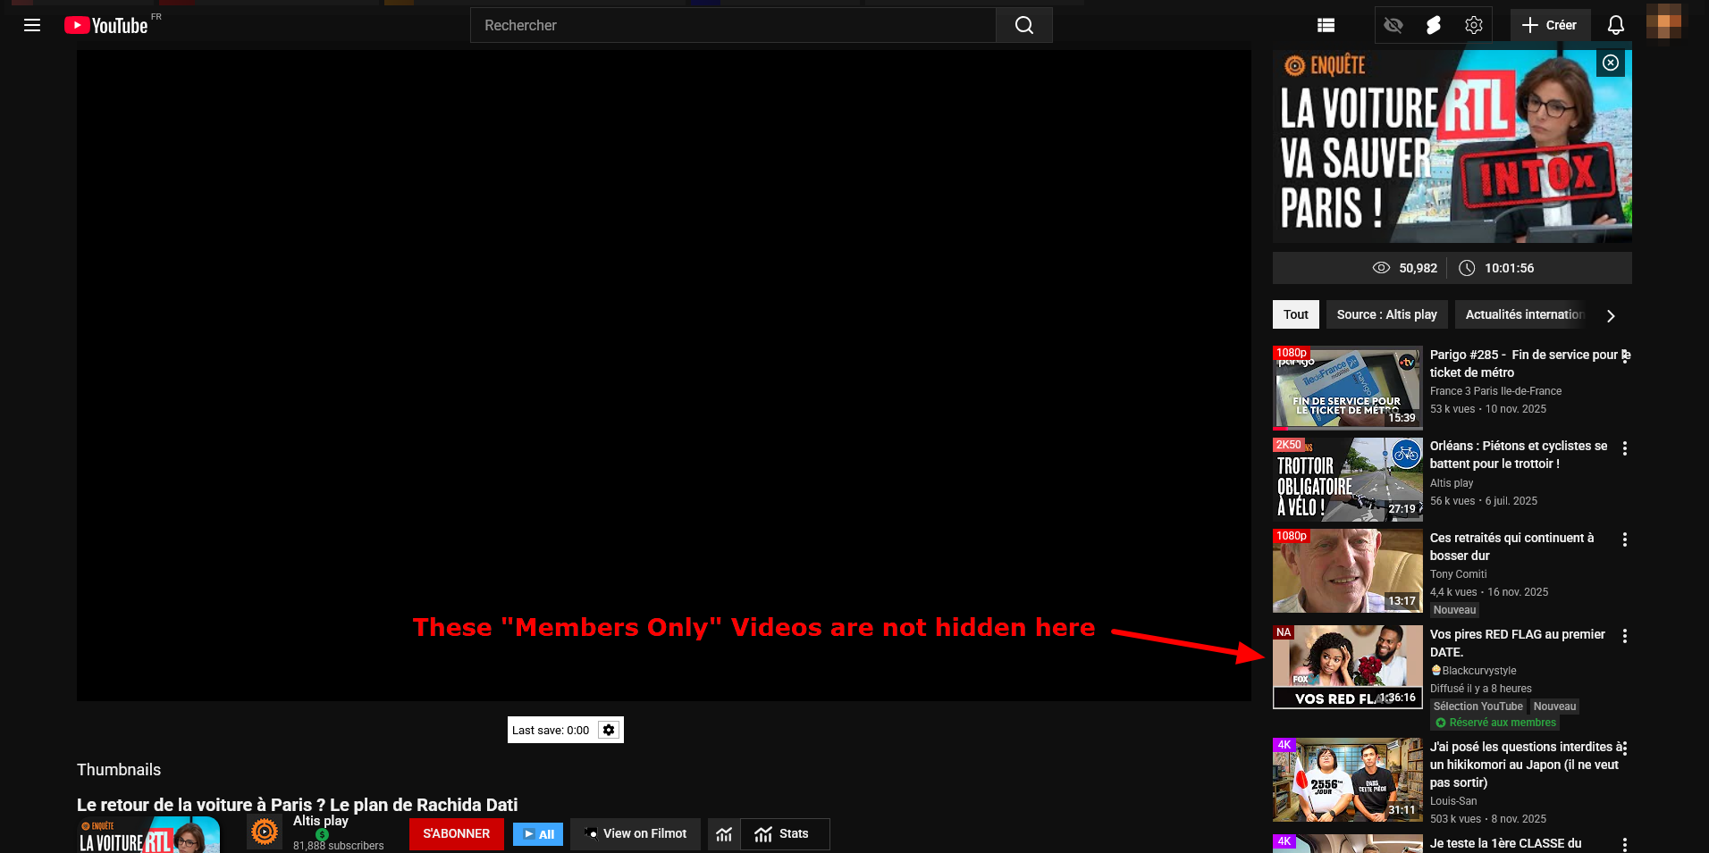The image size is (1709, 853).
Task: Click the S'ABONNER subscribe button
Action: pyautogui.click(x=456, y=833)
